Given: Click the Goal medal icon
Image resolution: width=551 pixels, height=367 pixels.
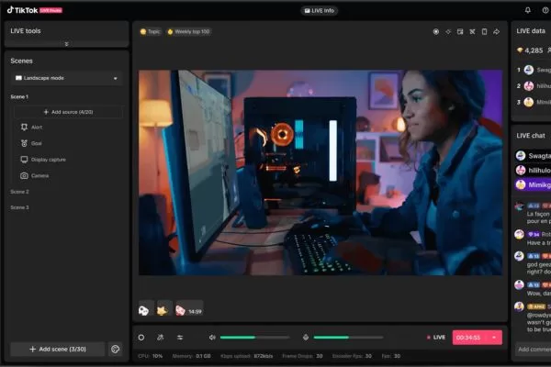Looking at the screenshot, I should click(24, 143).
